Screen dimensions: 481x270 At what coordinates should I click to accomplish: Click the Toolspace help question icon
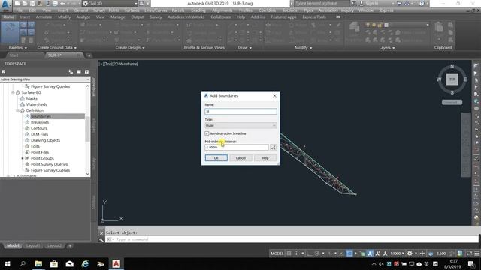pyautogui.click(x=87, y=72)
